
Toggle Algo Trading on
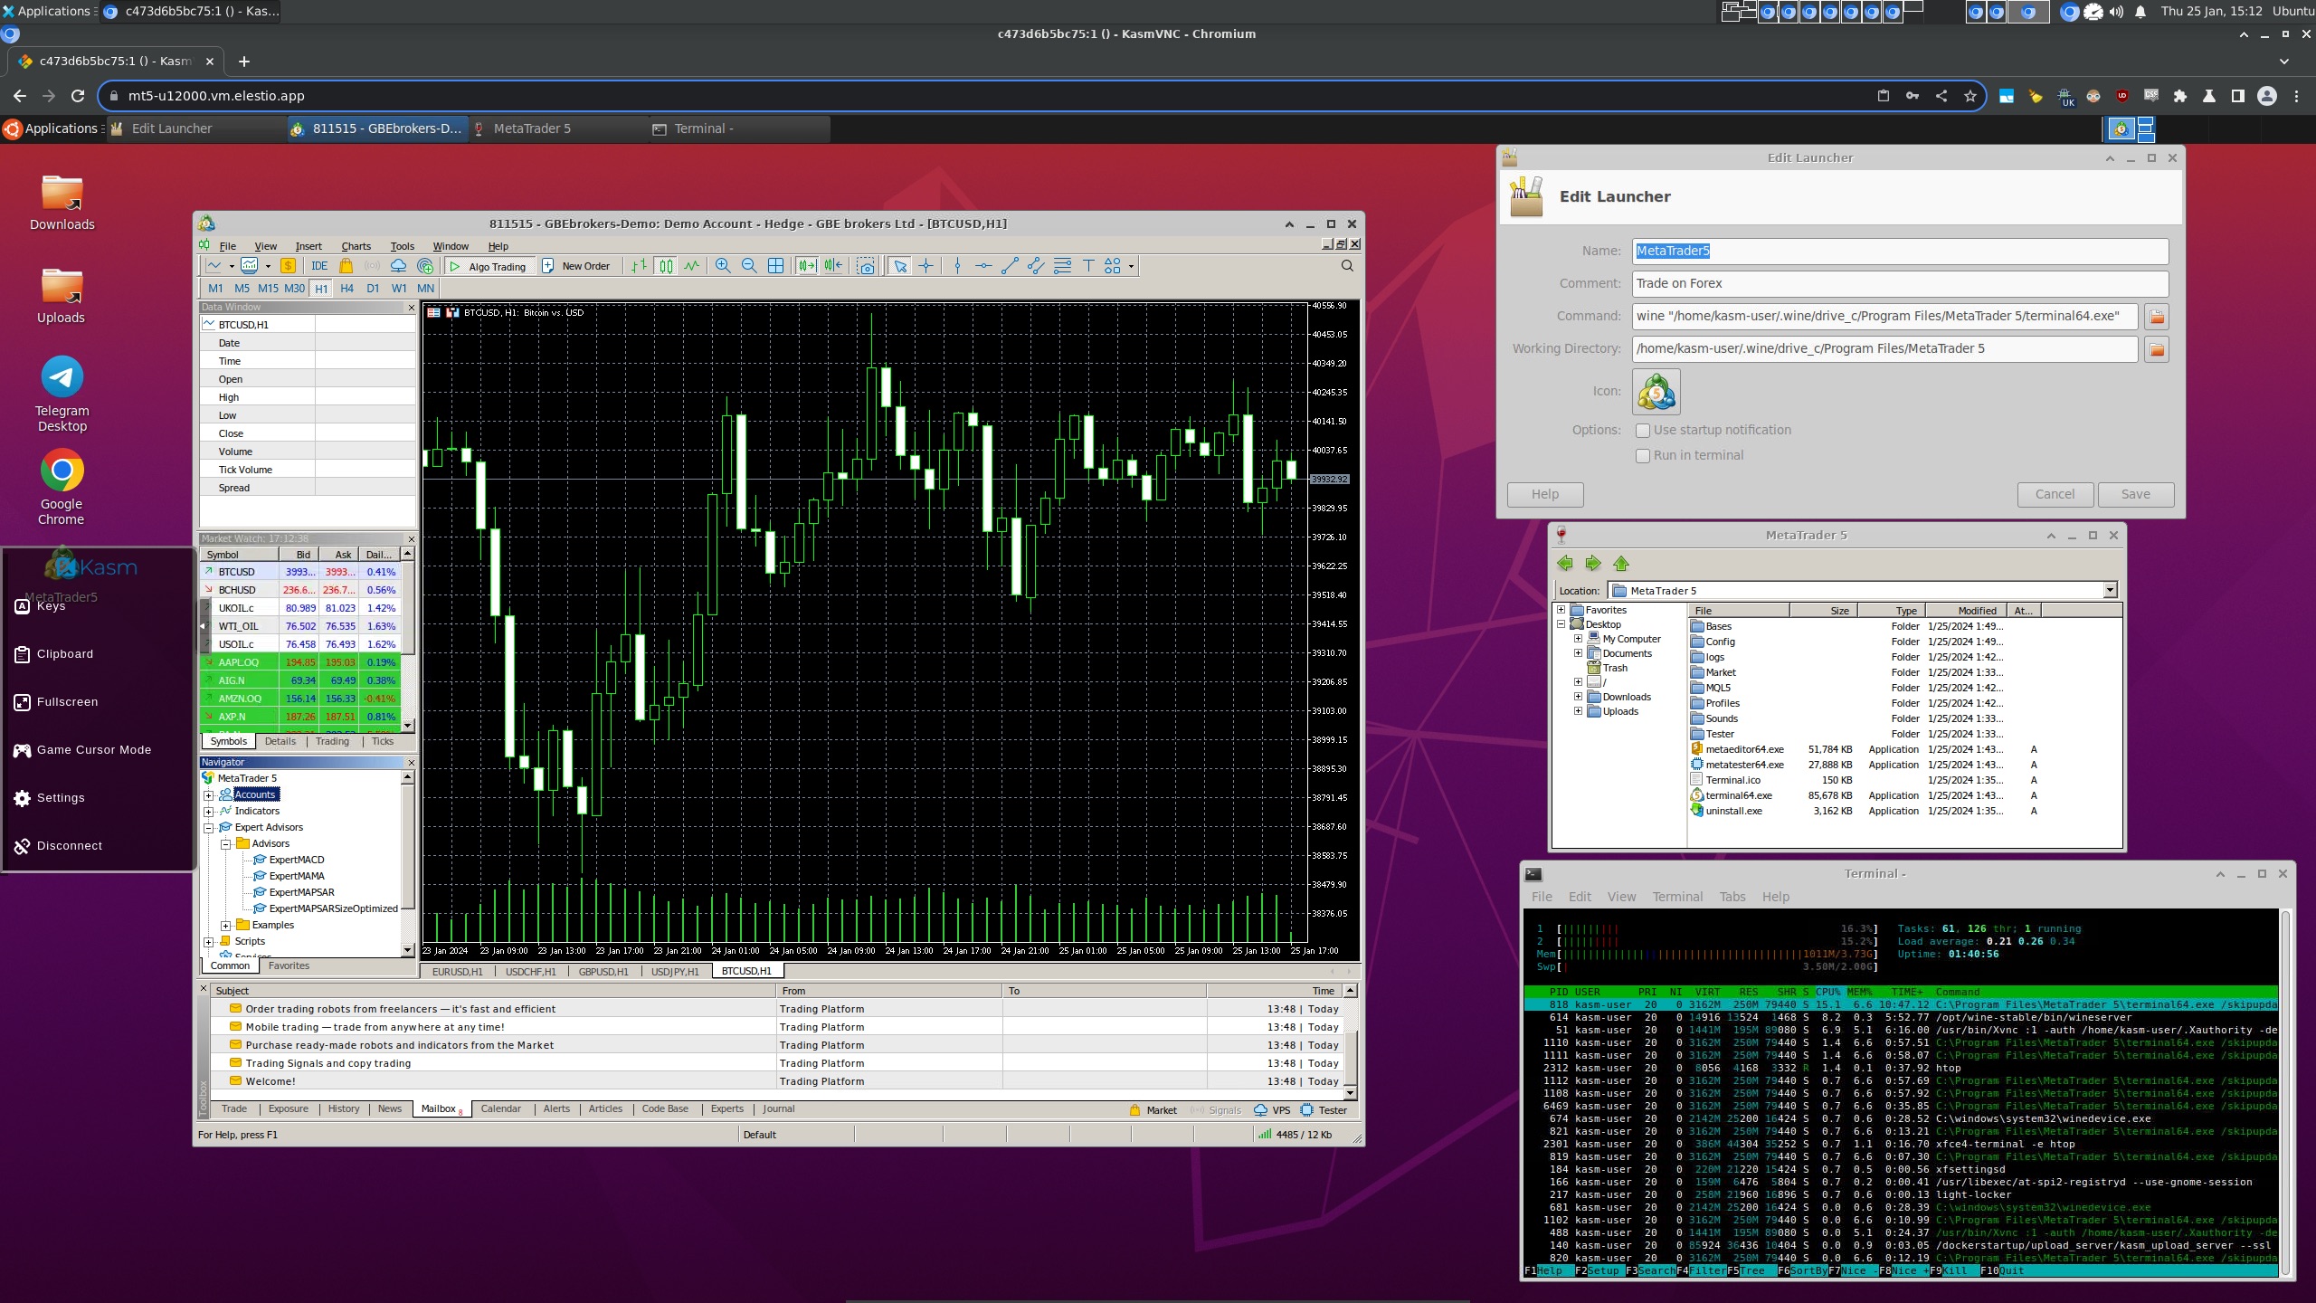pyautogui.click(x=489, y=266)
